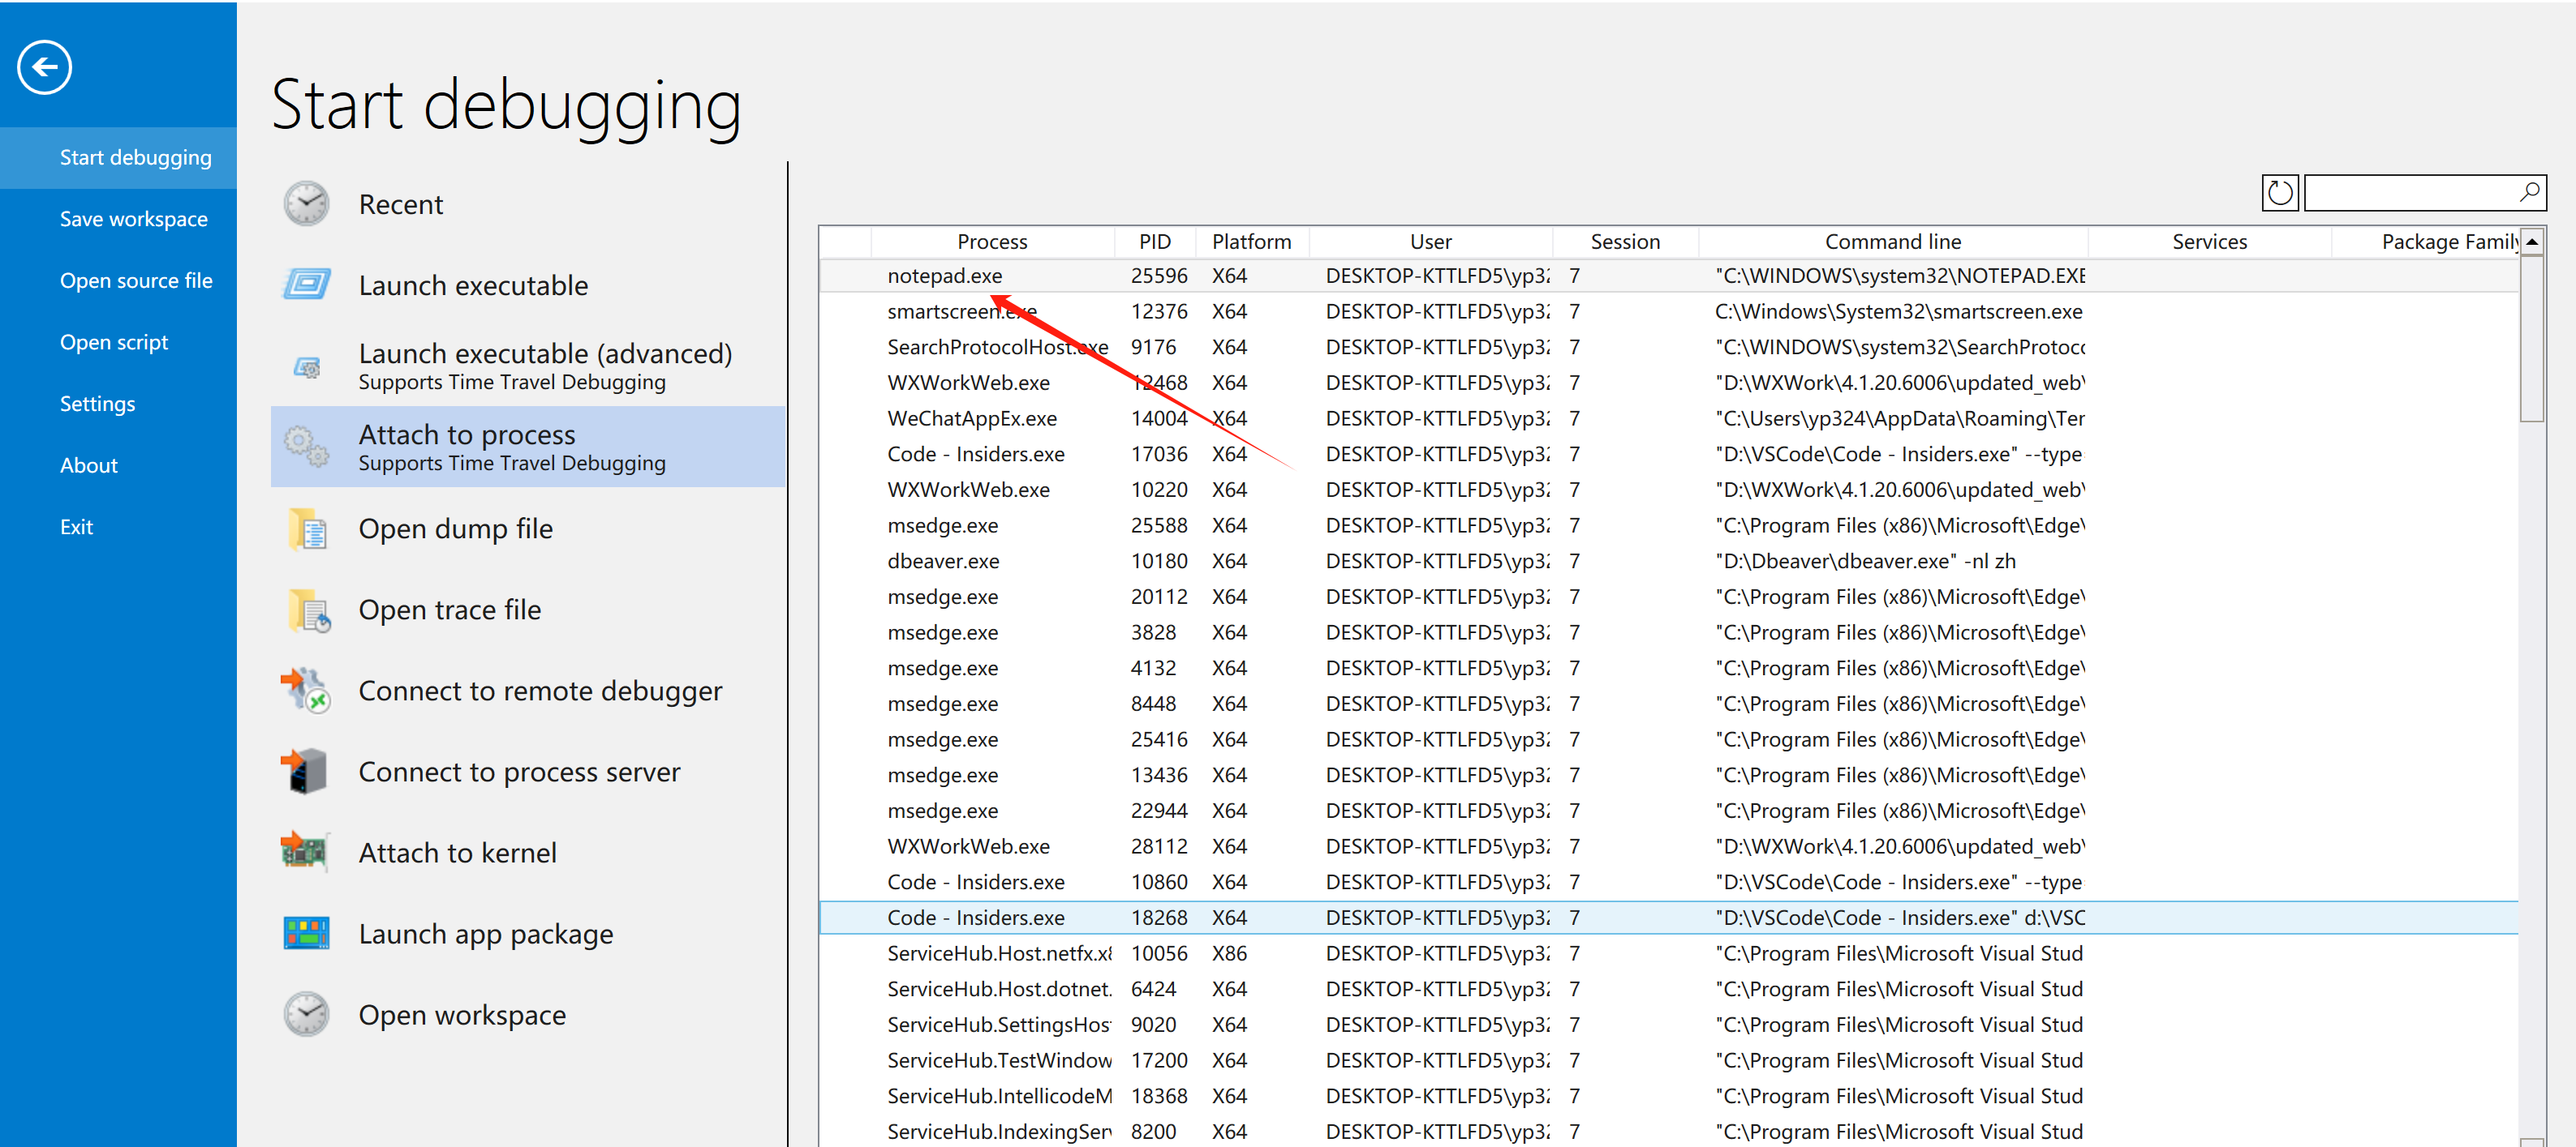
Task: Select Code - Insiders.exe PID 17036
Action: tap(1669, 455)
